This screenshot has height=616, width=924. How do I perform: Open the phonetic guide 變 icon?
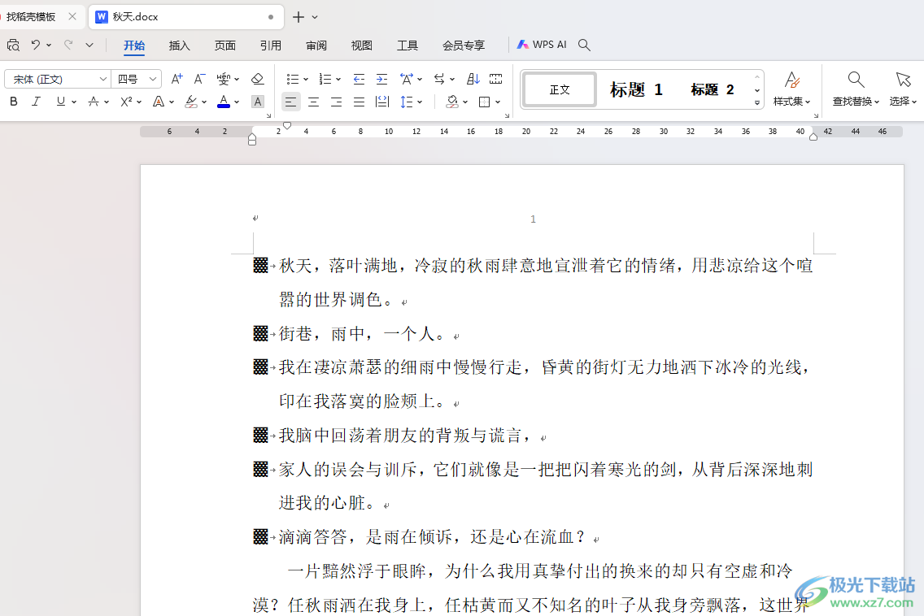pyautogui.click(x=224, y=79)
